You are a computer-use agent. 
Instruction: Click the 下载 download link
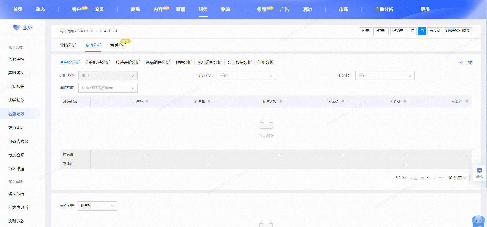[x=466, y=62]
